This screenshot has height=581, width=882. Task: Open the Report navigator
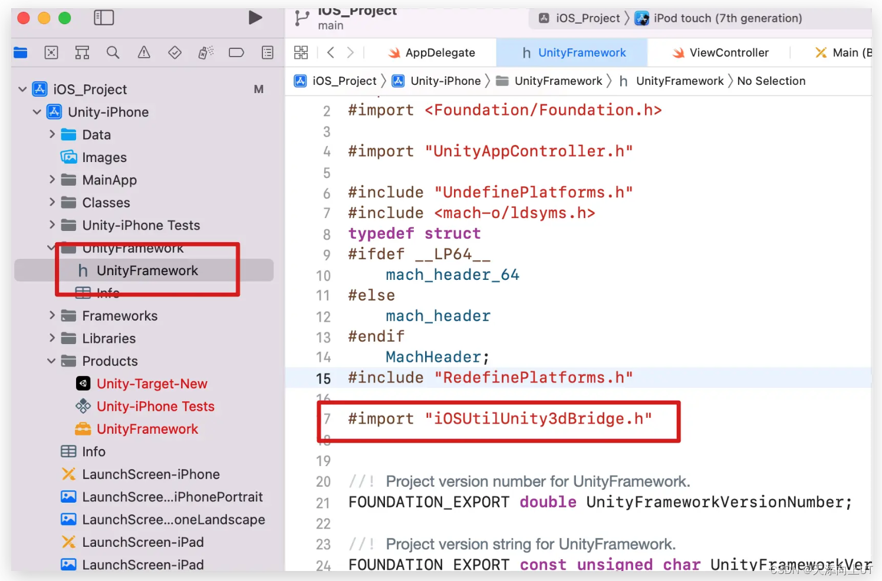(268, 52)
